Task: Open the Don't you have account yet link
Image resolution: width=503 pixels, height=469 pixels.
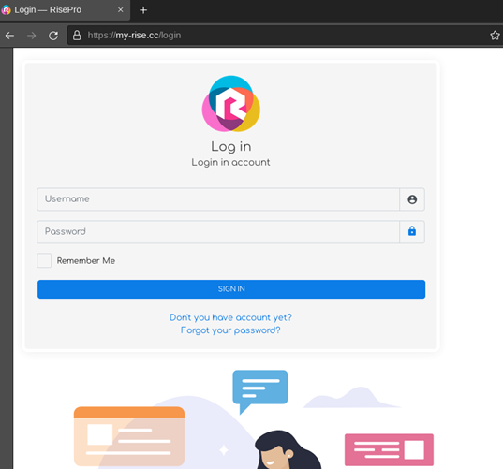Action: [x=231, y=317]
